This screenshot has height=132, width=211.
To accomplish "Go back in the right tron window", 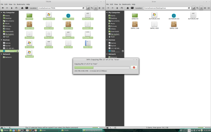I will [x=108, y=8].
